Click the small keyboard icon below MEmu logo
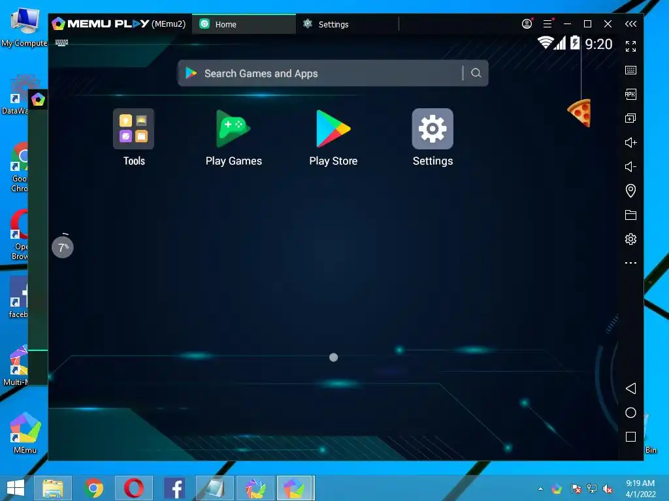The width and height of the screenshot is (669, 501). (x=61, y=42)
